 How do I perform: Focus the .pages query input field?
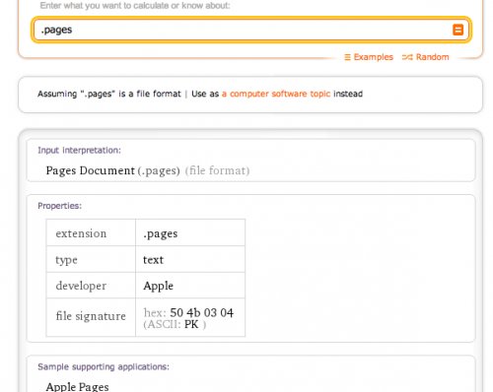[x=251, y=30]
